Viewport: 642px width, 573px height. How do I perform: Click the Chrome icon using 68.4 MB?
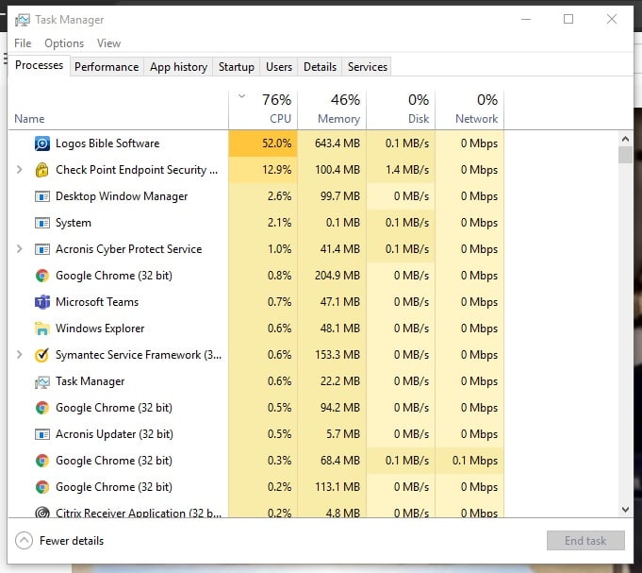(x=42, y=461)
